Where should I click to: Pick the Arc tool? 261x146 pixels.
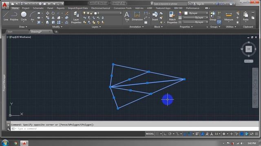pyautogui.click(x=33, y=16)
